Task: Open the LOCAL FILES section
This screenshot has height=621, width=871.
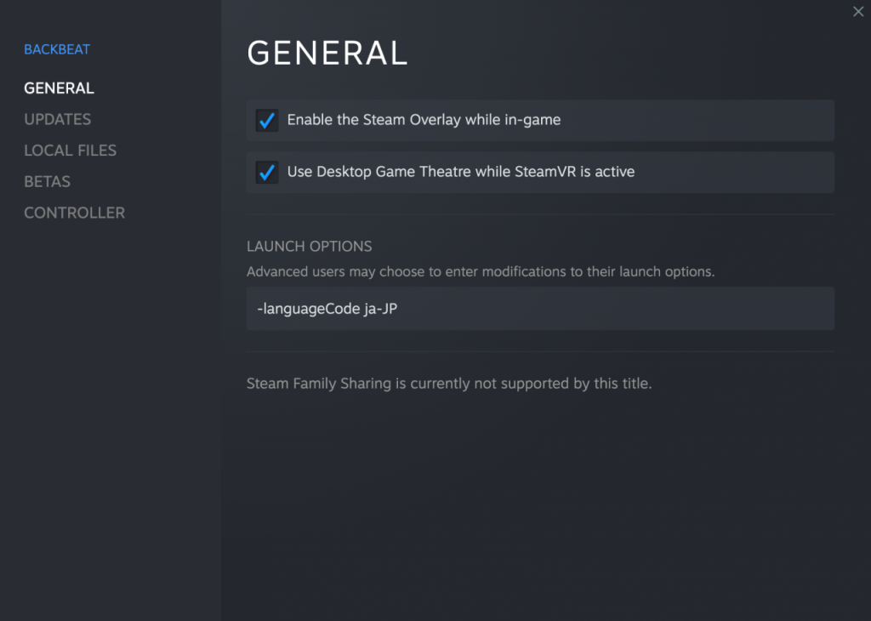Action: [x=70, y=150]
